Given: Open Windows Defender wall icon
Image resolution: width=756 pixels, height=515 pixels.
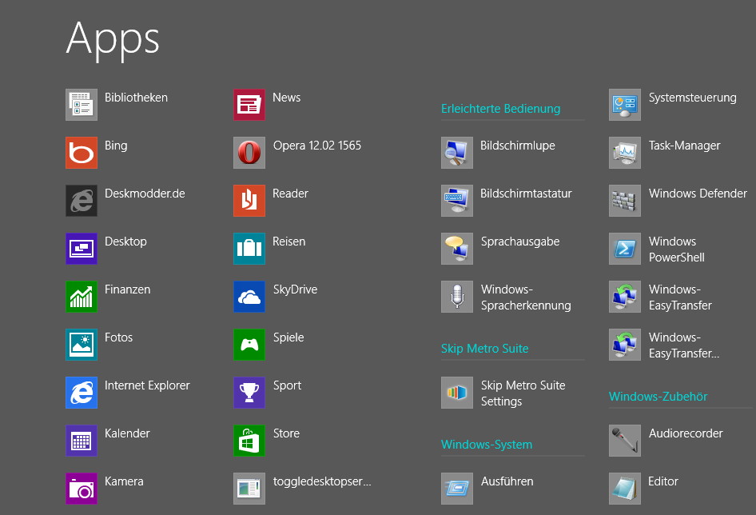Looking at the screenshot, I should (x=625, y=200).
